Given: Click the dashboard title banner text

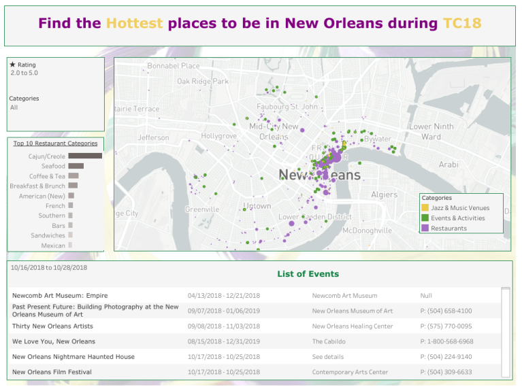Looking at the screenshot, I should pyautogui.click(x=260, y=23).
